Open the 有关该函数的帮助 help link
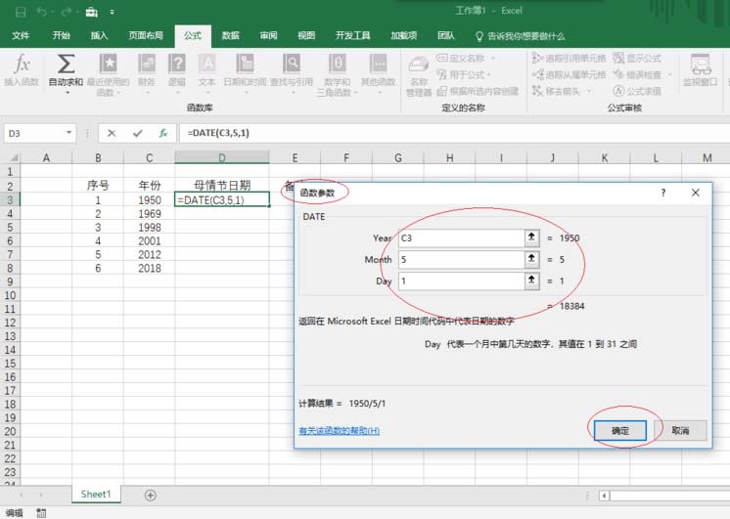 (x=339, y=431)
